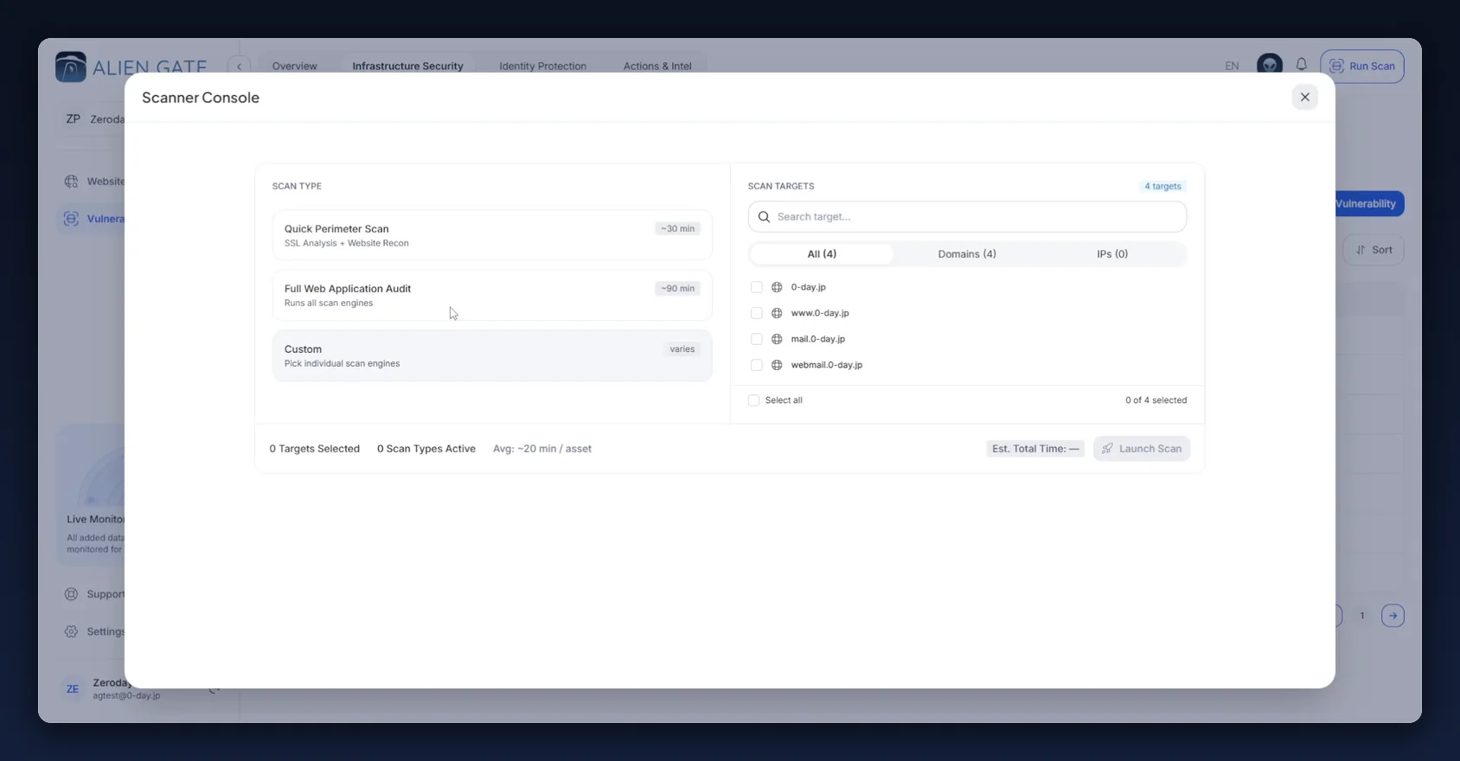Click the Est. Total Time label

(x=1035, y=449)
